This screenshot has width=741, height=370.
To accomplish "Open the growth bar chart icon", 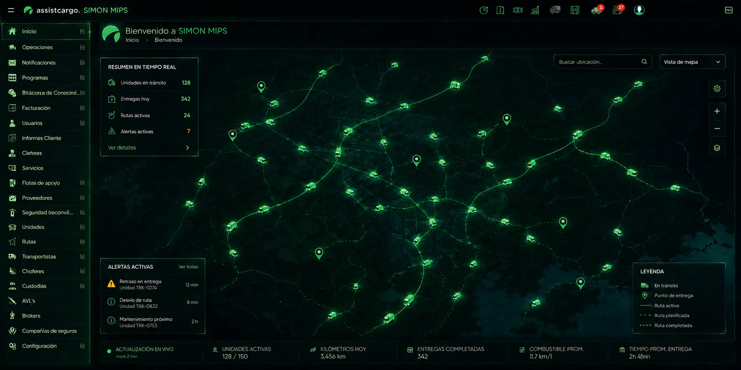I will click(535, 10).
